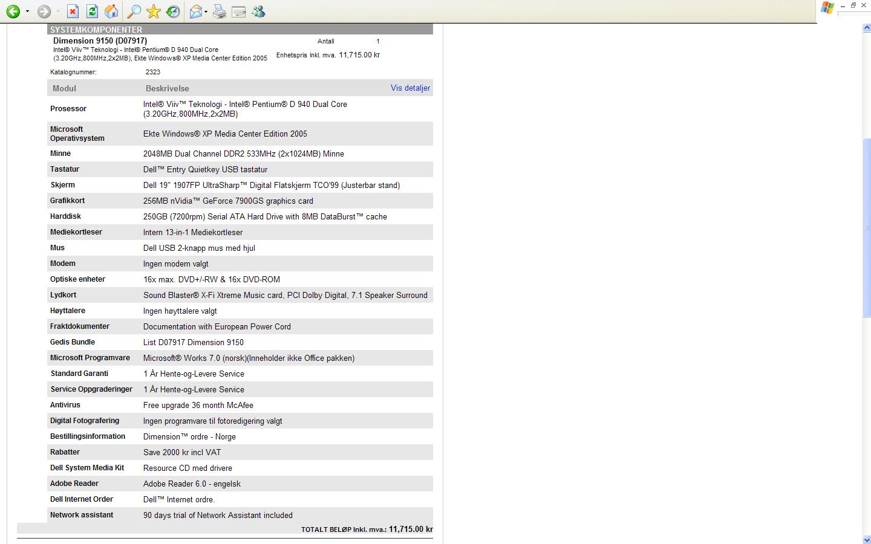Click the TOTALT BELØP 11,715.00 kr total

(x=367, y=529)
